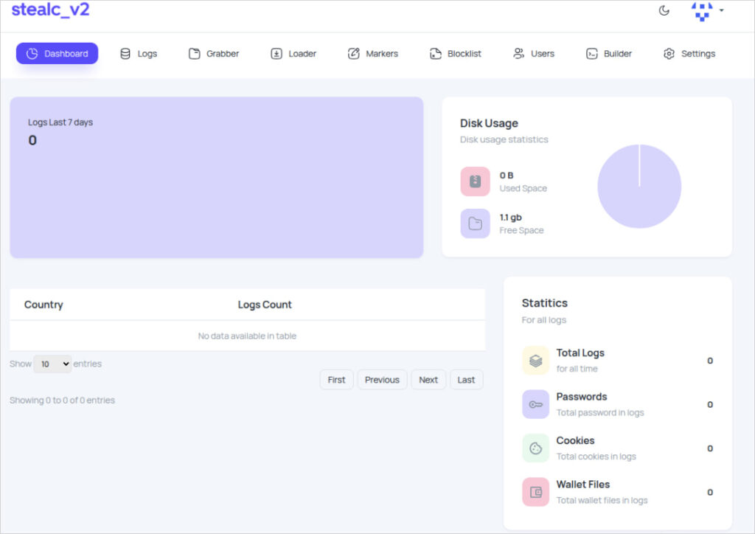Screen dimensions: 755x534
Task: Click the Settings gear icon
Action: 669,53
